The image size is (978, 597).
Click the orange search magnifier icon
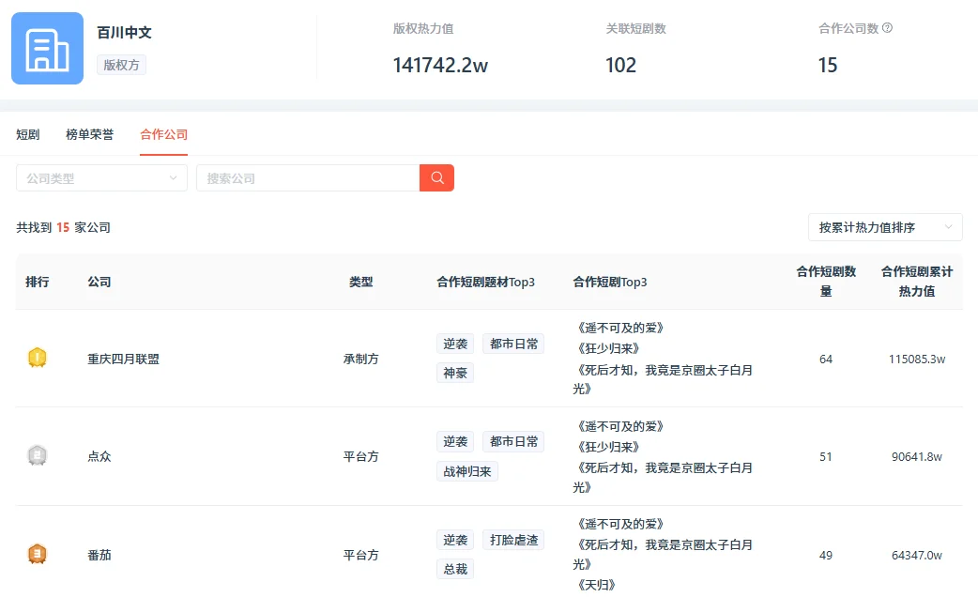coord(436,177)
